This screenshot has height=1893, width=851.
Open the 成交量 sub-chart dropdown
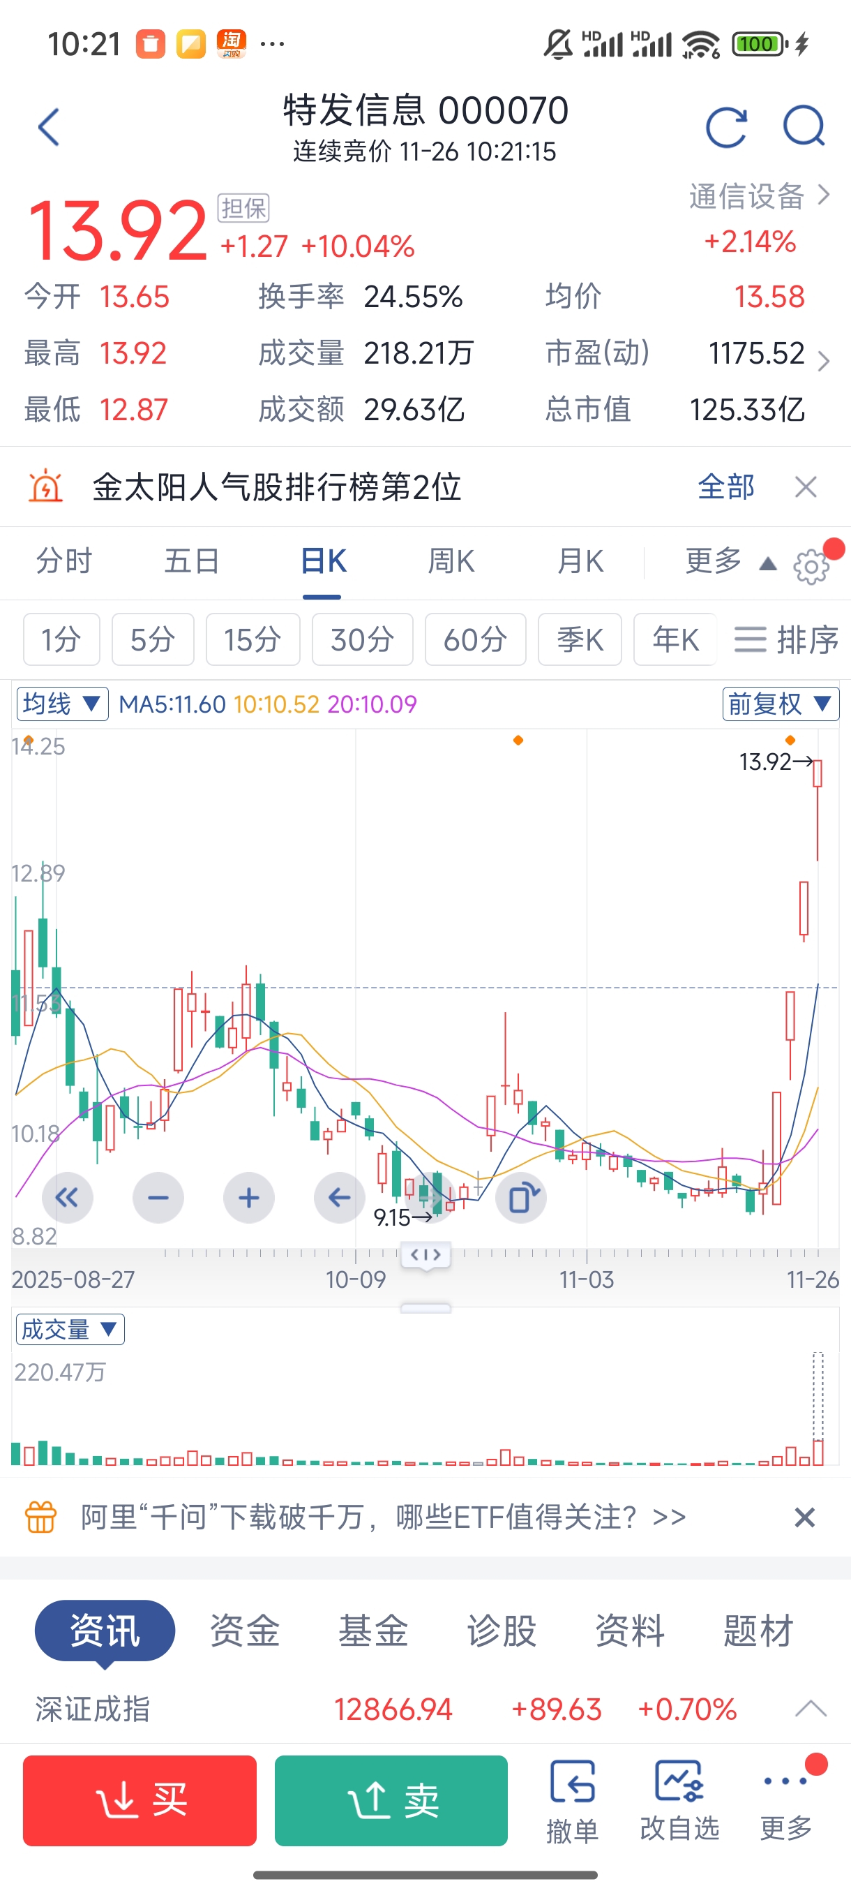click(x=70, y=1330)
